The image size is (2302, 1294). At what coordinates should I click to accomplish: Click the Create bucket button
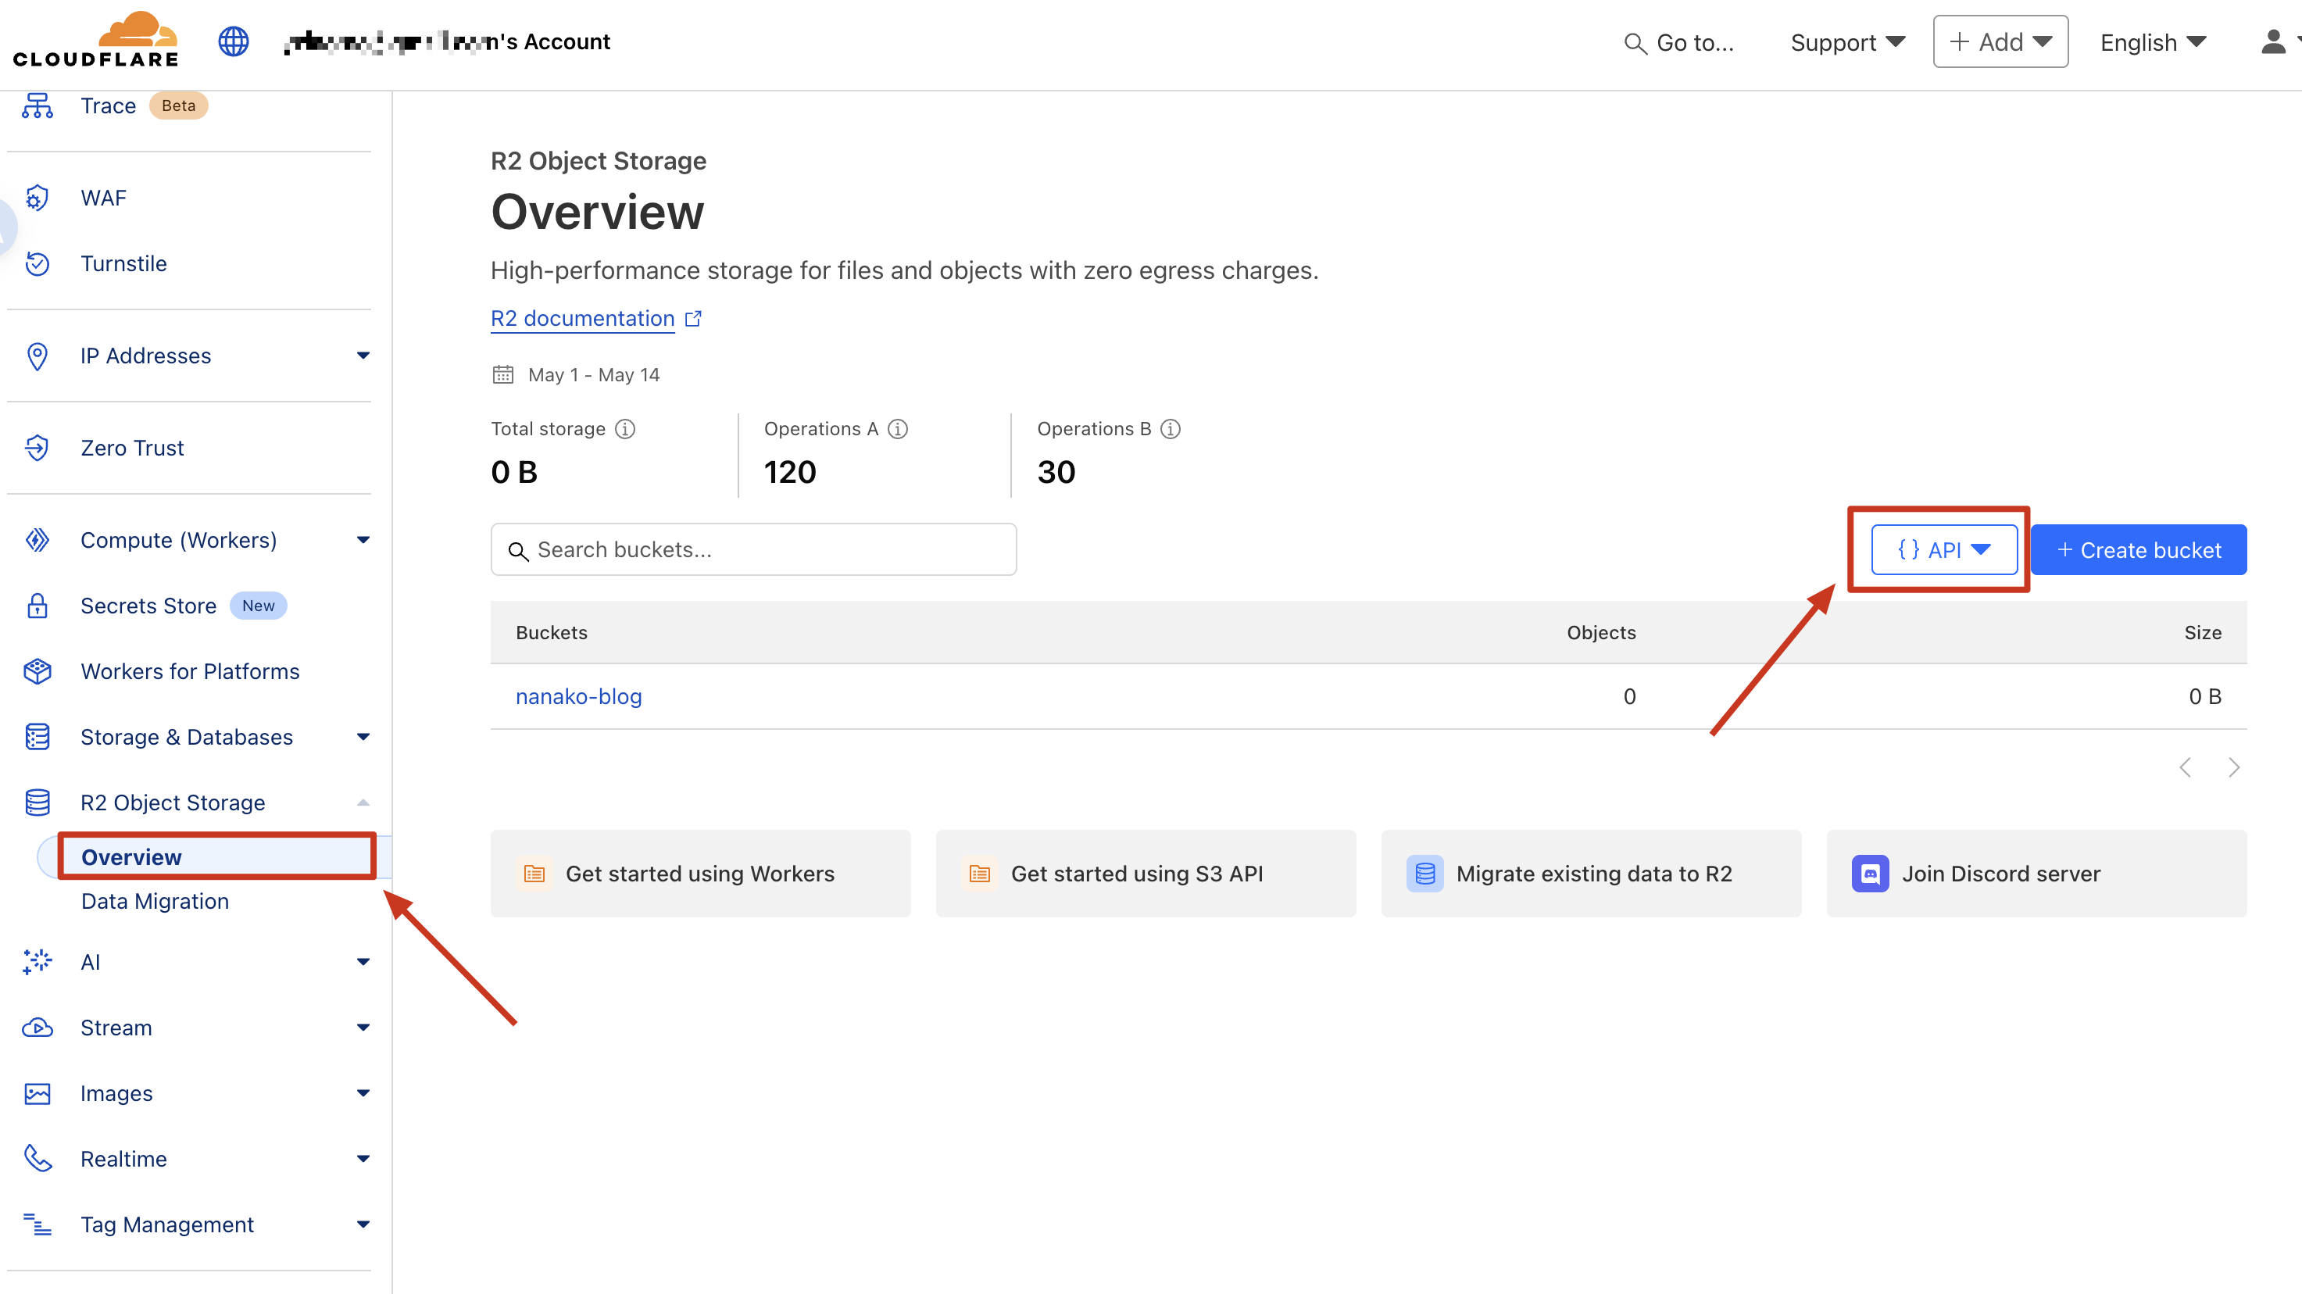tap(2138, 549)
